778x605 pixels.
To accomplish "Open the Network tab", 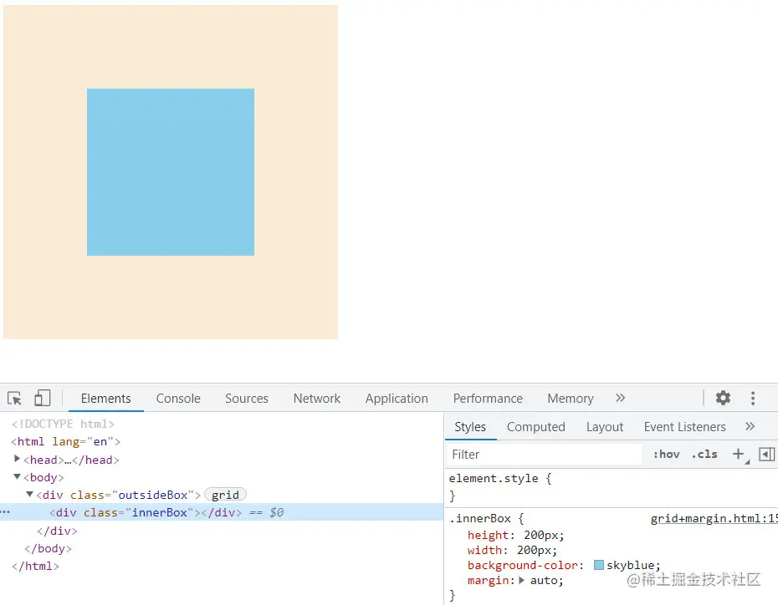I will [x=316, y=399].
